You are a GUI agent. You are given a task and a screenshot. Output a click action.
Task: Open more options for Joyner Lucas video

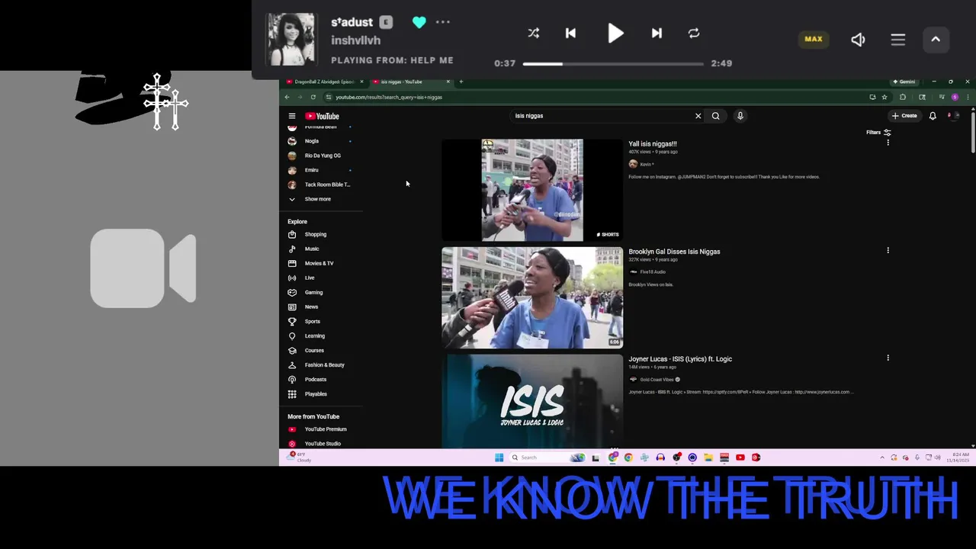[x=888, y=358]
